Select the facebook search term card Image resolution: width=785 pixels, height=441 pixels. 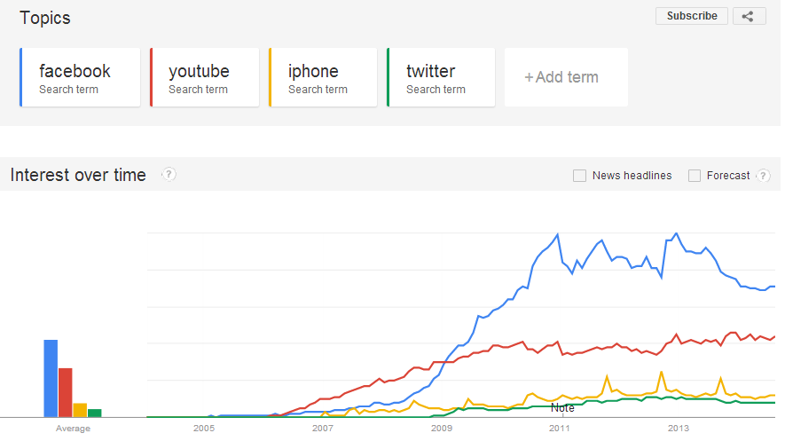[80, 77]
